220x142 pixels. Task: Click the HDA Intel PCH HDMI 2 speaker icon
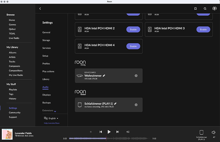[x=80, y=29]
